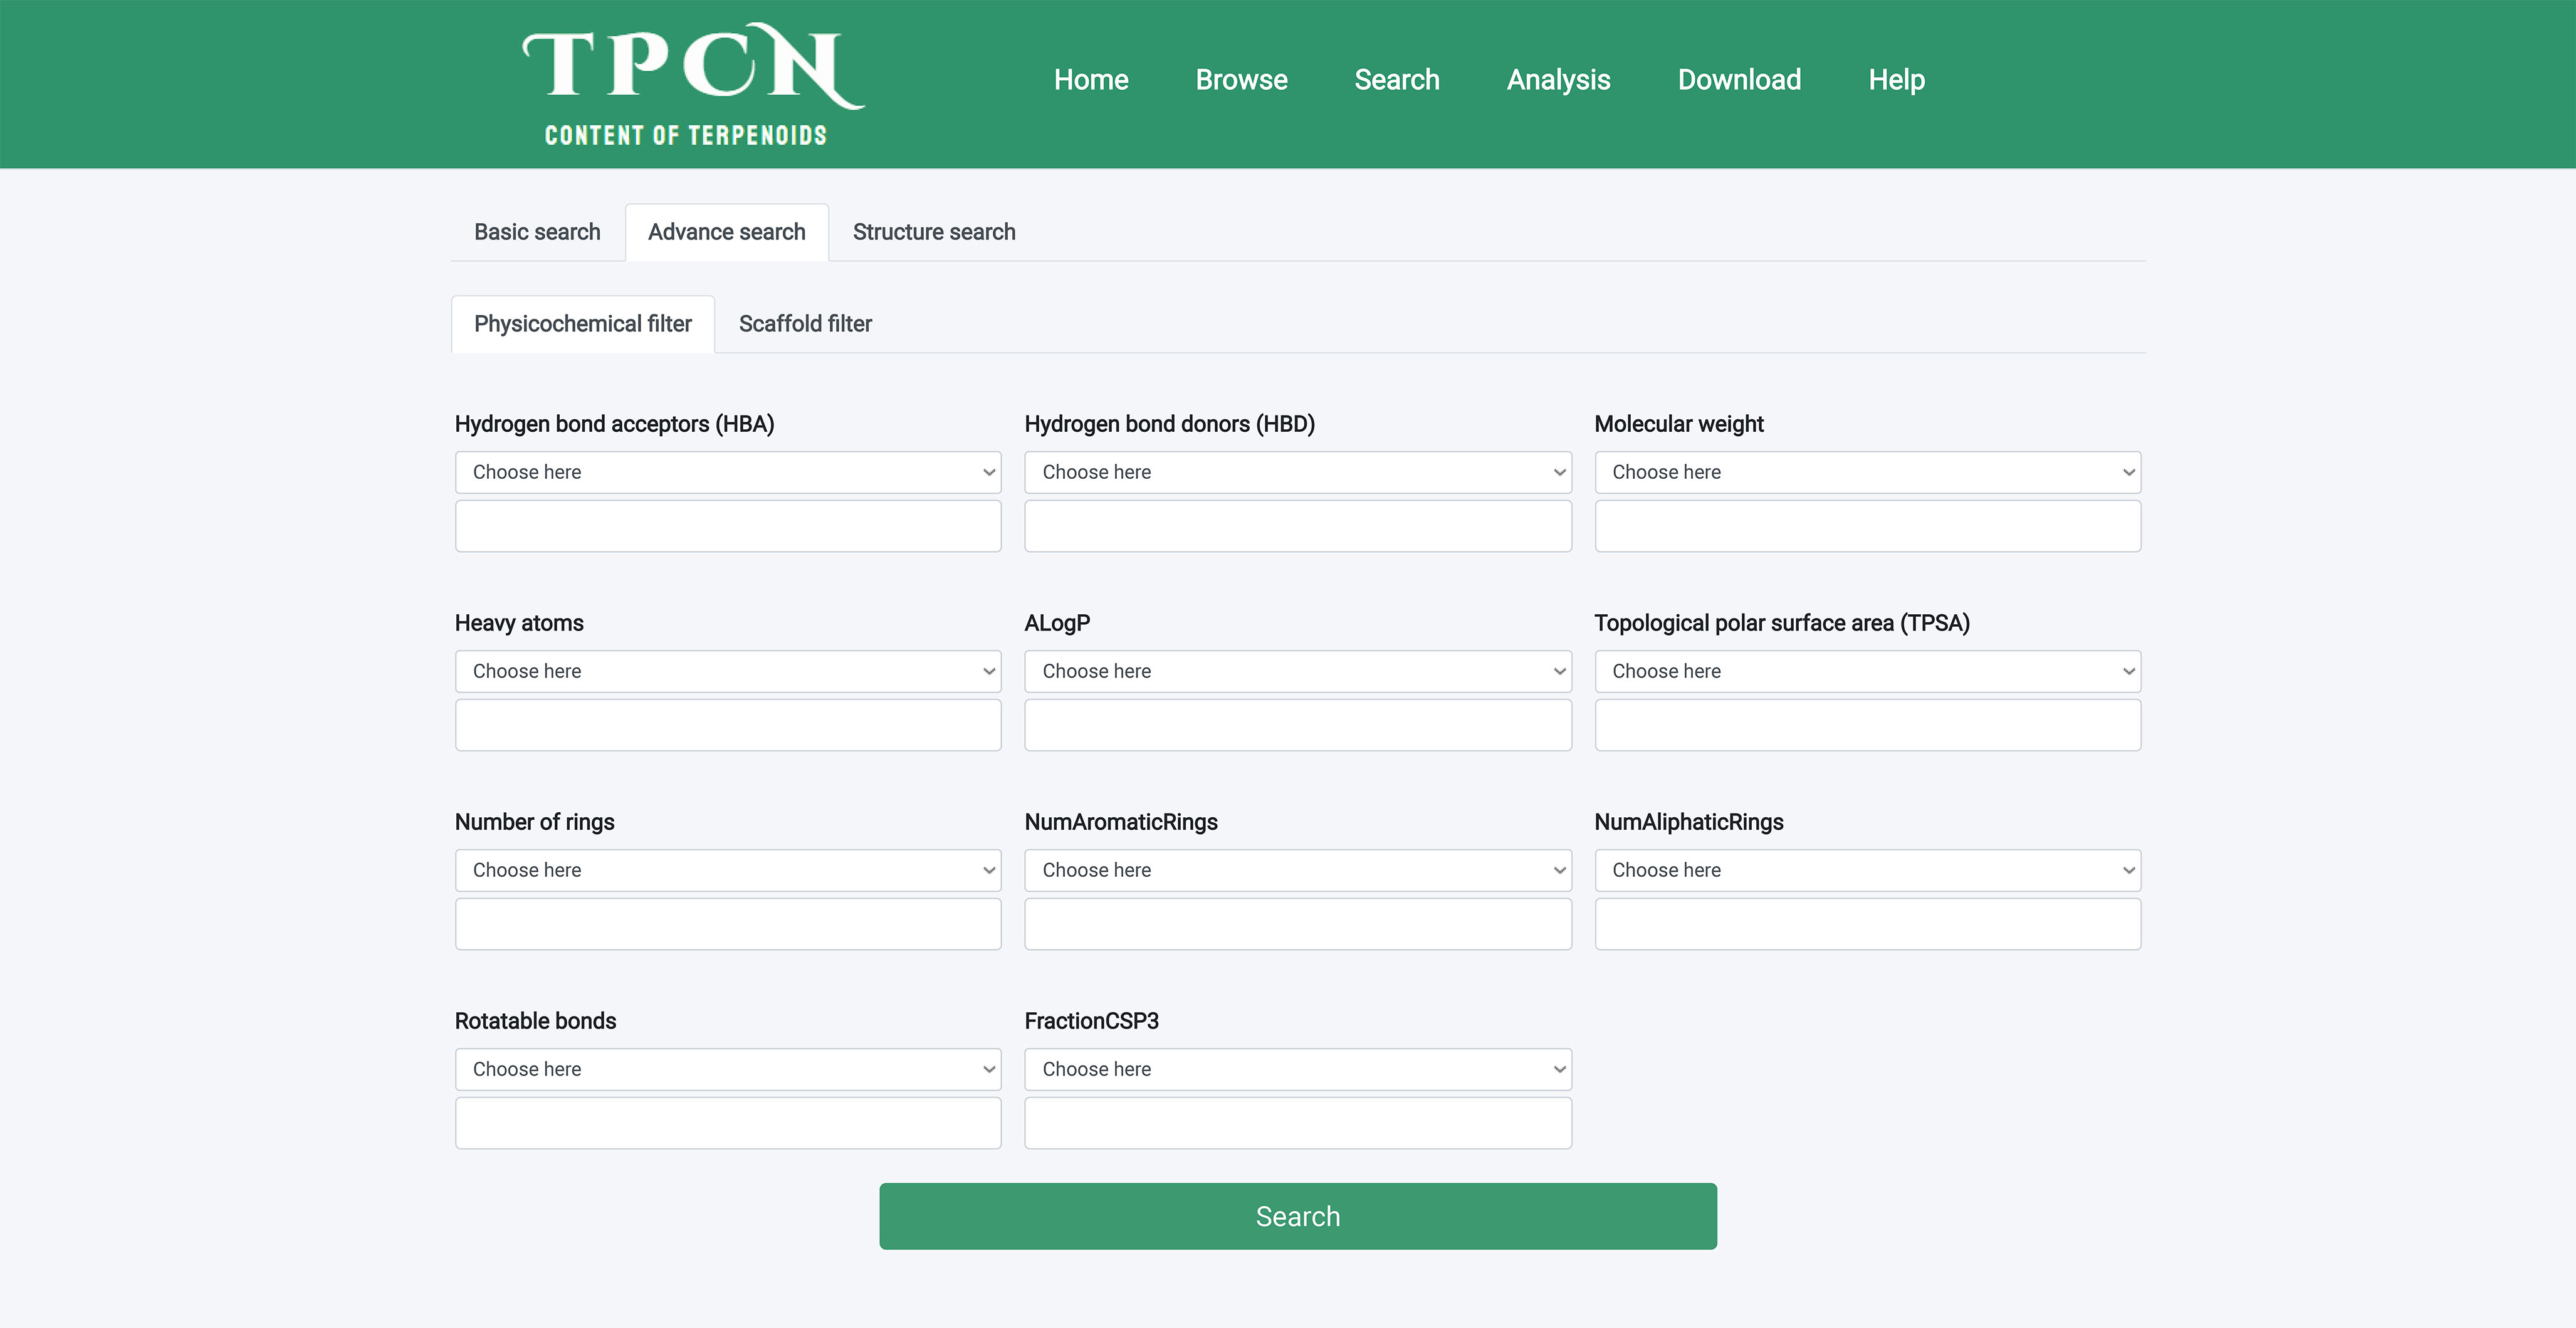Select the Advance search tab
Screen dimensions: 2576x1328
[727, 232]
